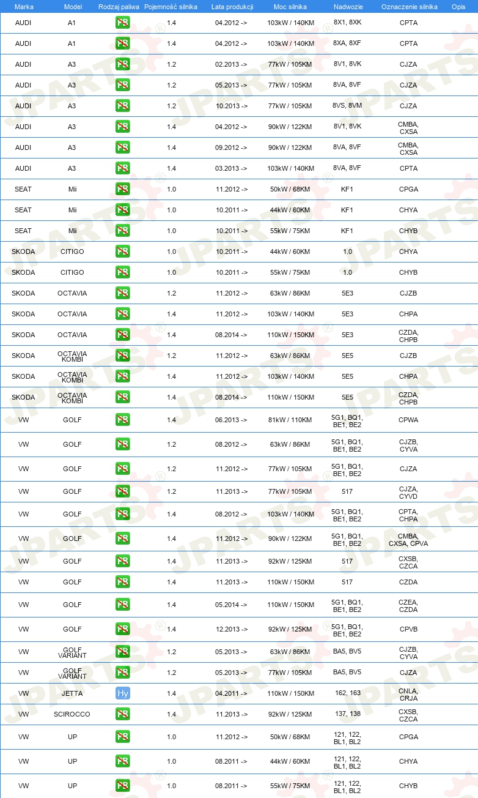The image size is (478, 798).
Task: Select the JETTA model cell
Action: tap(72, 693)
